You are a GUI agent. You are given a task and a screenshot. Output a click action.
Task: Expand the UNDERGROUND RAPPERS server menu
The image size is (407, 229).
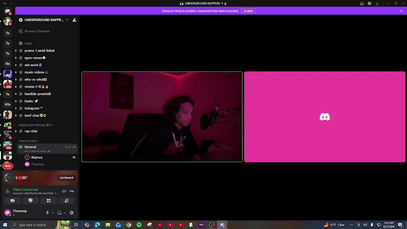44,20
